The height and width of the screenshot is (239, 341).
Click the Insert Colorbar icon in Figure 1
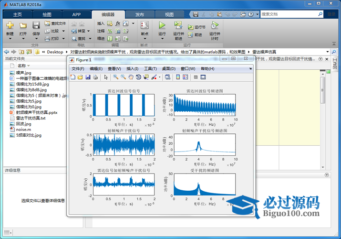pyautogui.click(x=178, y=77)
